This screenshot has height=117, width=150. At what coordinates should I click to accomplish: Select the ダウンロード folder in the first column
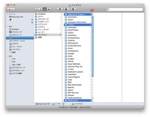click(x=48, y=19)
